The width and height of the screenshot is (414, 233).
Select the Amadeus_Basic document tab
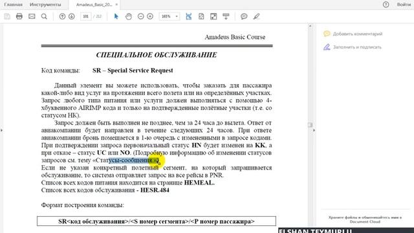click(94, 5)
